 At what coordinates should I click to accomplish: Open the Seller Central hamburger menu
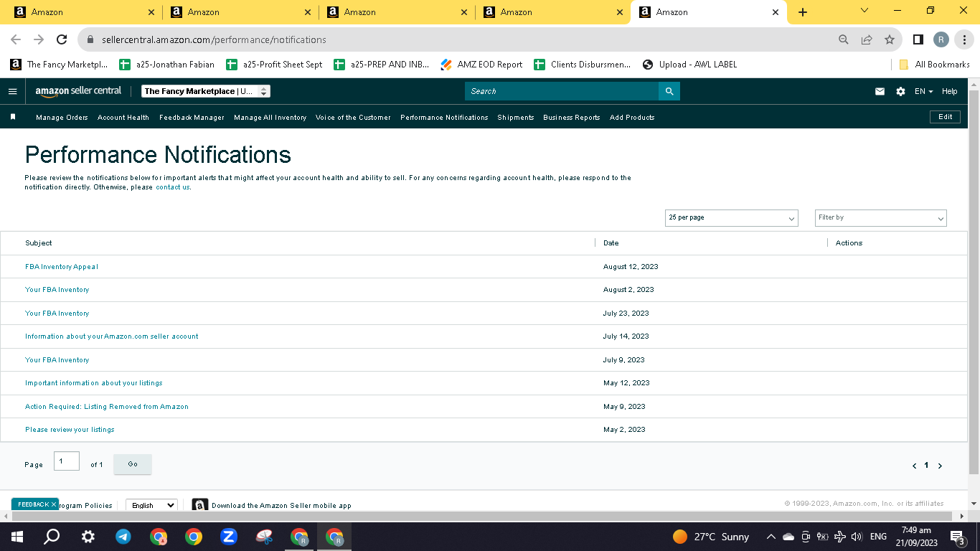[x=12, y=91]
